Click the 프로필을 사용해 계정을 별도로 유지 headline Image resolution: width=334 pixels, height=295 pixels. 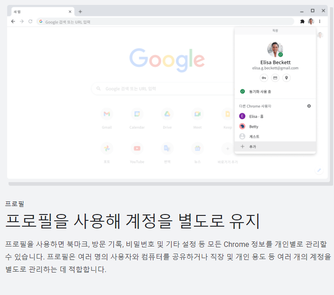click(x=132, y=221)
